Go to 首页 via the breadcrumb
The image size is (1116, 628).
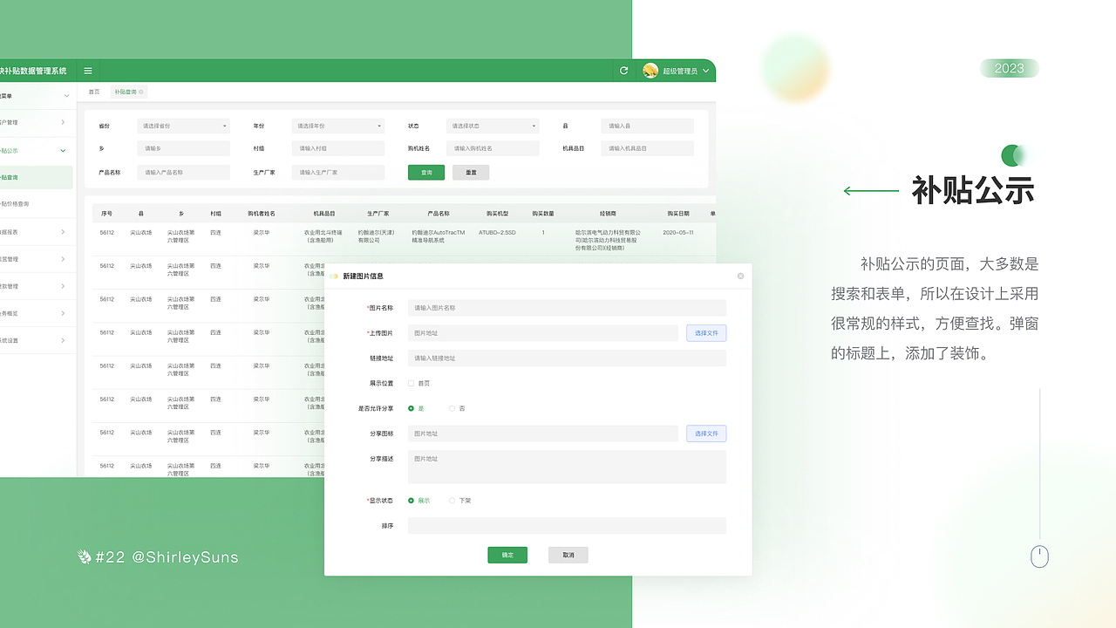click(x=93, y=91)
